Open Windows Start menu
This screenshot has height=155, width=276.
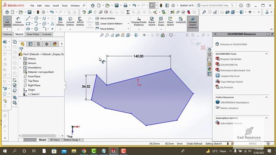[5, 151]
